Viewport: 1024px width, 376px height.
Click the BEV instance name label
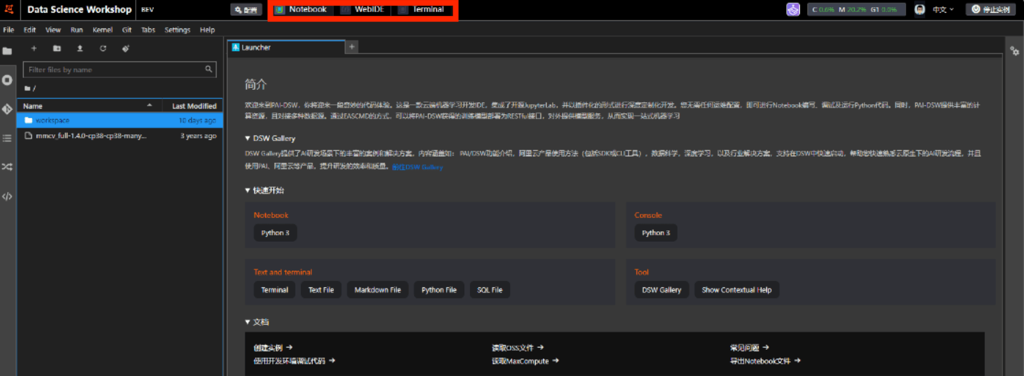147,10
